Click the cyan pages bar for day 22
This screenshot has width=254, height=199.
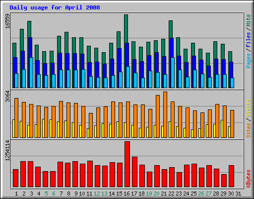coord(173,73)
